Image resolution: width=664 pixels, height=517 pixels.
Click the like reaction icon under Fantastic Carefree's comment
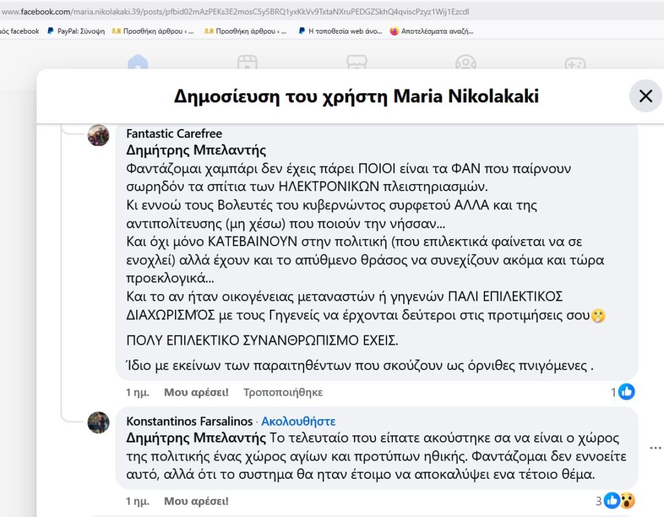(x=626, y=392)
